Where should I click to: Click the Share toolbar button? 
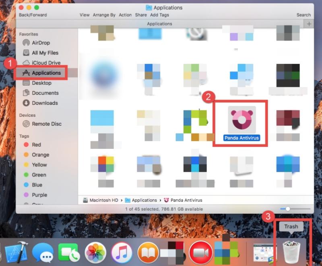141,15
